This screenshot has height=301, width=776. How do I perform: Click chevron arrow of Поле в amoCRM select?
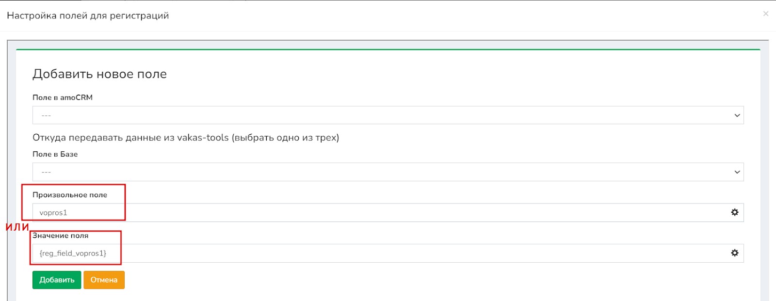(x=737, y=115)
